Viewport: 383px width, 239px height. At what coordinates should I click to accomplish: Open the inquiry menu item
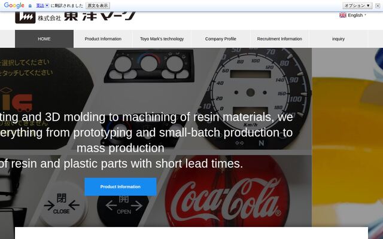(x=338, y=39)
